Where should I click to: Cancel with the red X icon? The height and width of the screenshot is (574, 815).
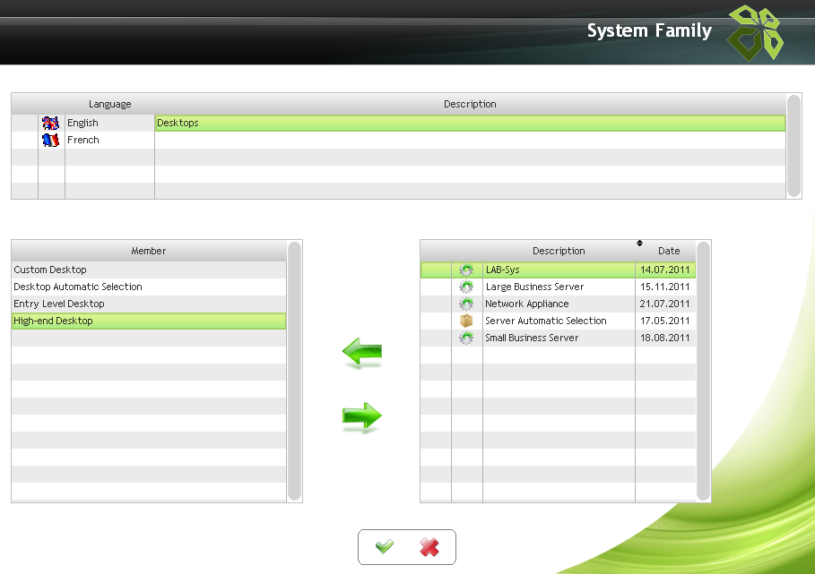click(x=429, y=547)
